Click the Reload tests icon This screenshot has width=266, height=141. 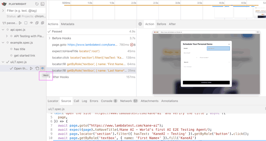pos(37,4)
